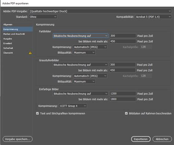
Task: Click the Farbbilder group label
Action: pos(45,31)
